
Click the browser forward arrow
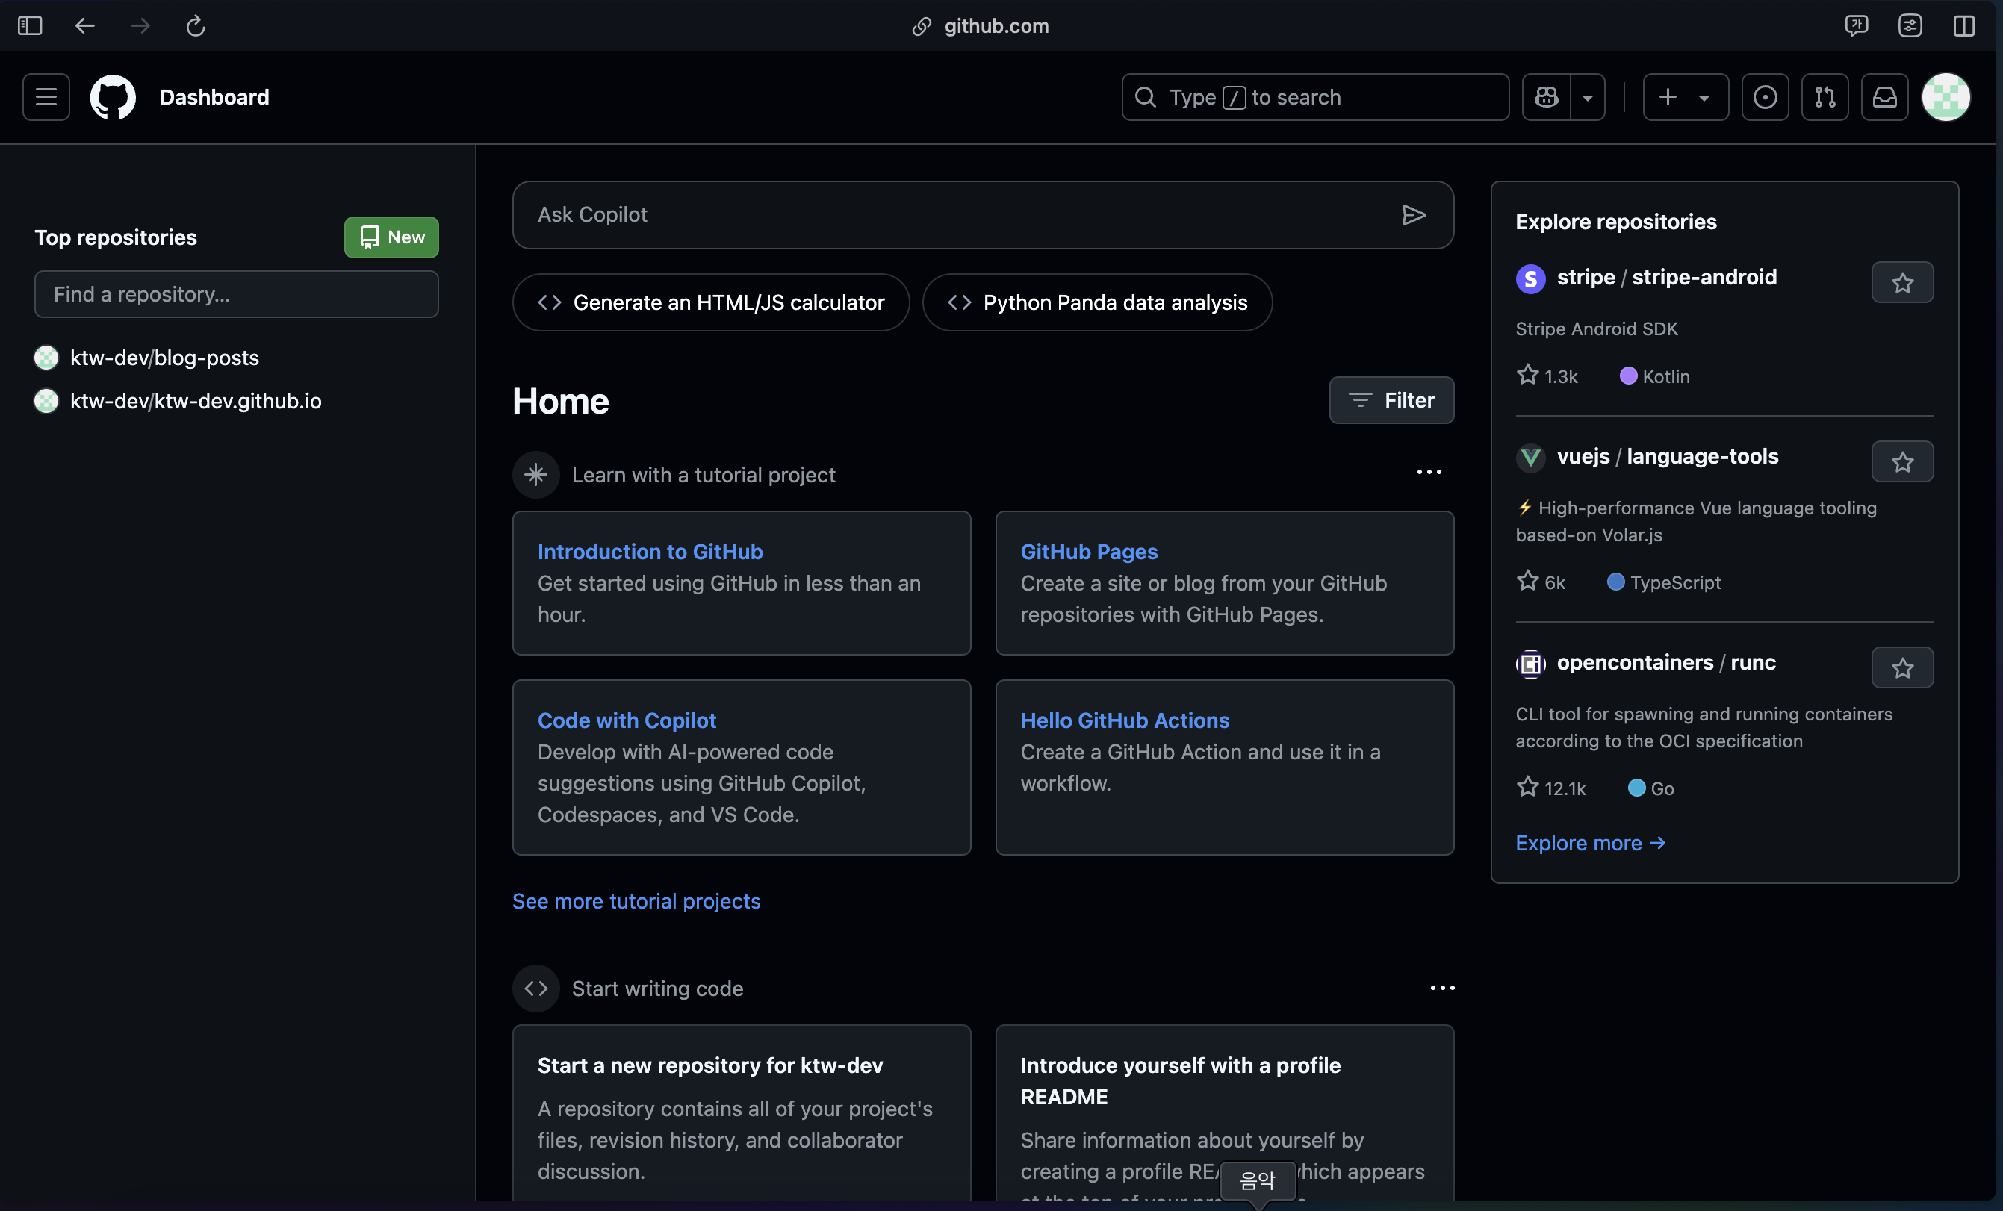(140, 26)
